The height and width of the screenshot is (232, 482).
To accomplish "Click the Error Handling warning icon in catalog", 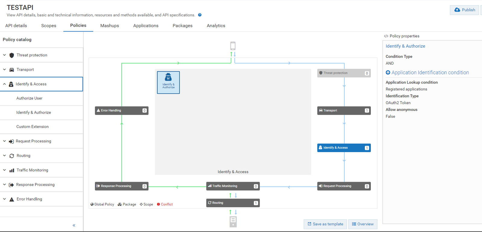I will coord(12,199).
